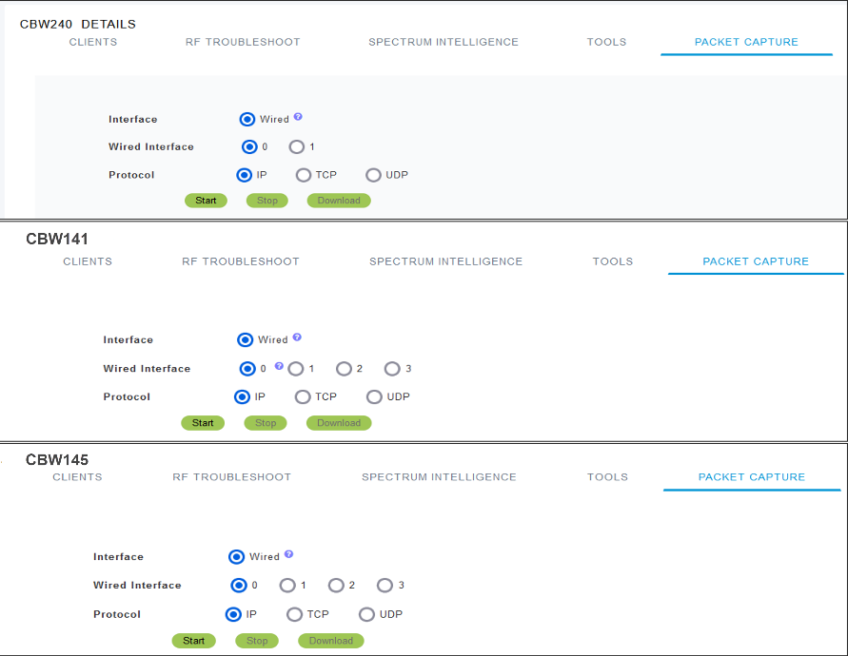
Task: Open RF Troubleshoot tab in CBW141 panel
Action: click(x=241, y=261)
